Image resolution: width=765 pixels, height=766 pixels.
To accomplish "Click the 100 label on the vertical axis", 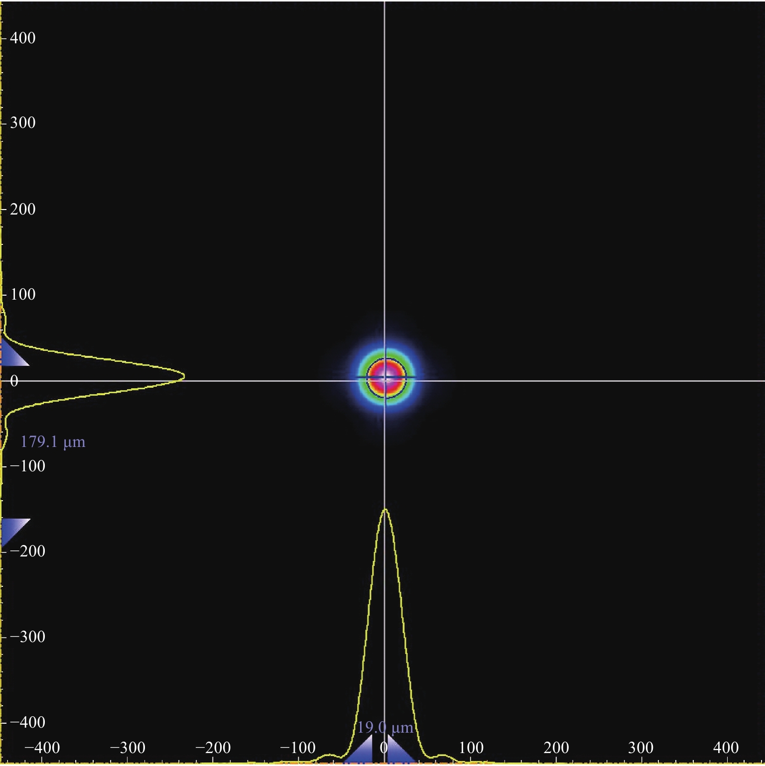I will tap(23, 294).
